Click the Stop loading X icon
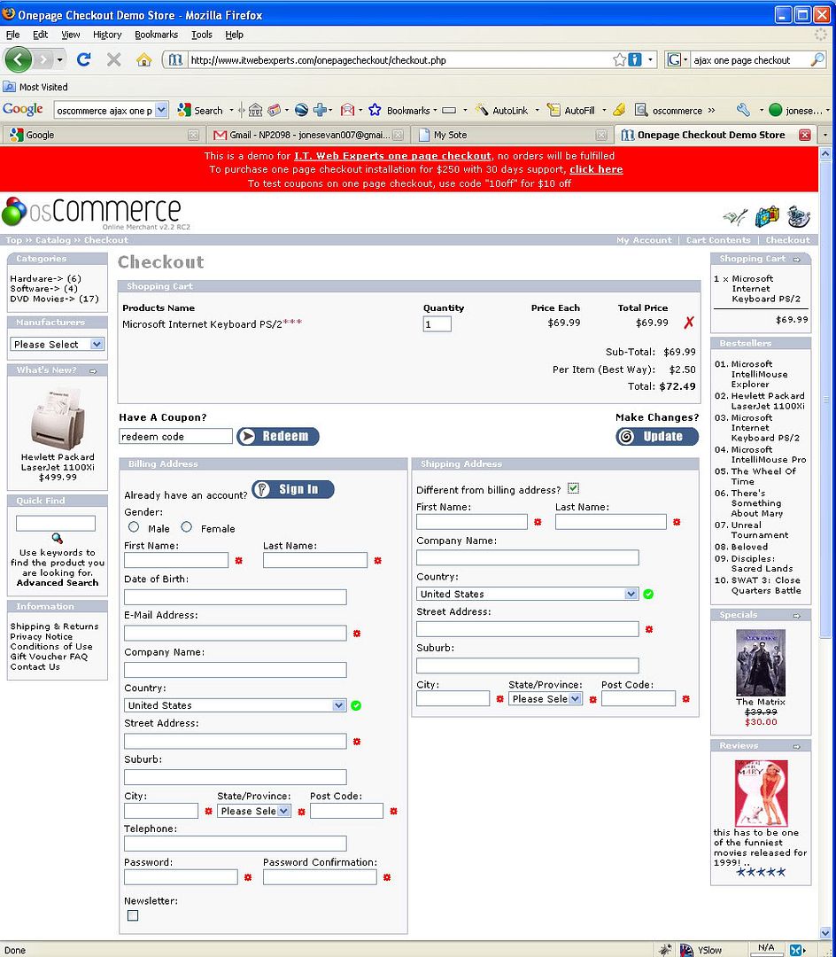 click(x=113, y=59)
